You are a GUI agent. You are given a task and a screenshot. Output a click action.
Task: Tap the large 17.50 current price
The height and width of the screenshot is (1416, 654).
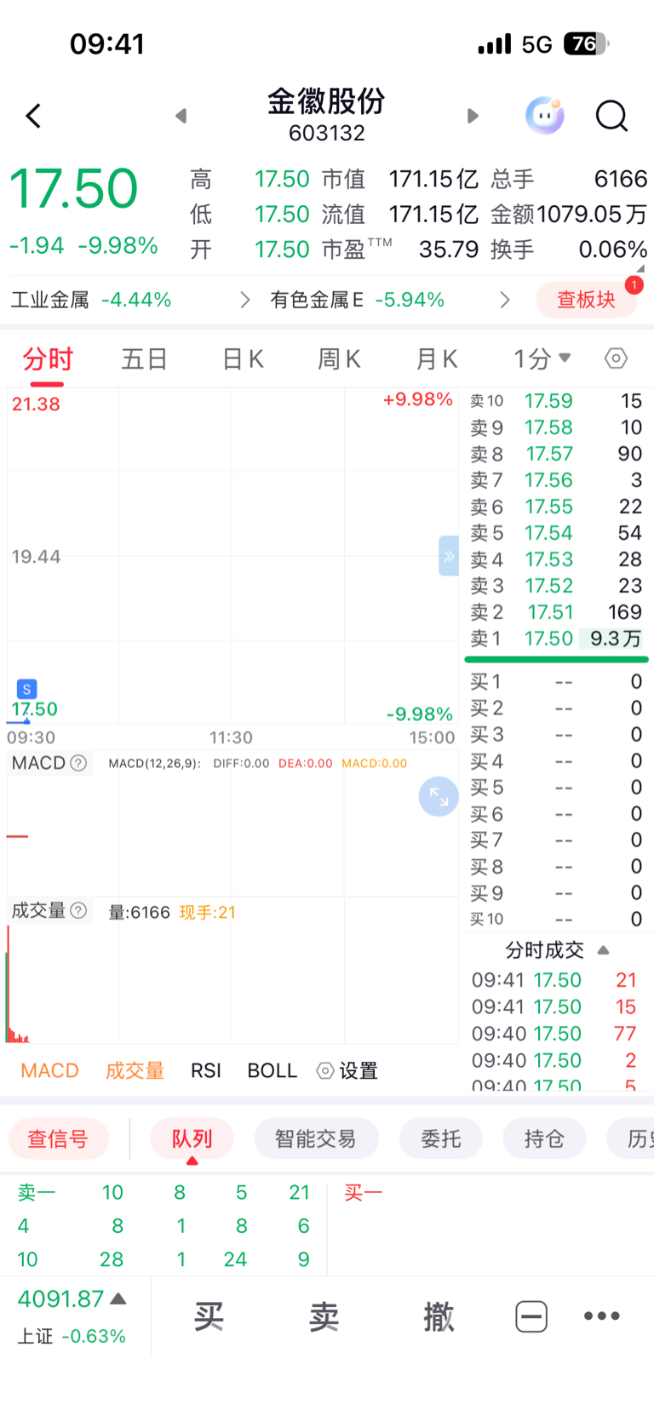pos(73,188)
